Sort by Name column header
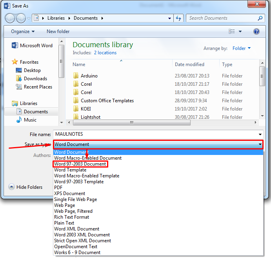 click(79, 64)
